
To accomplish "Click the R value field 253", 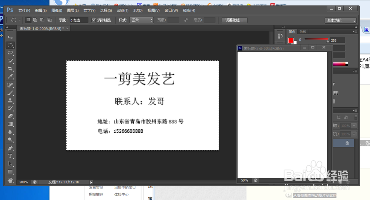I will pos(337,40).
